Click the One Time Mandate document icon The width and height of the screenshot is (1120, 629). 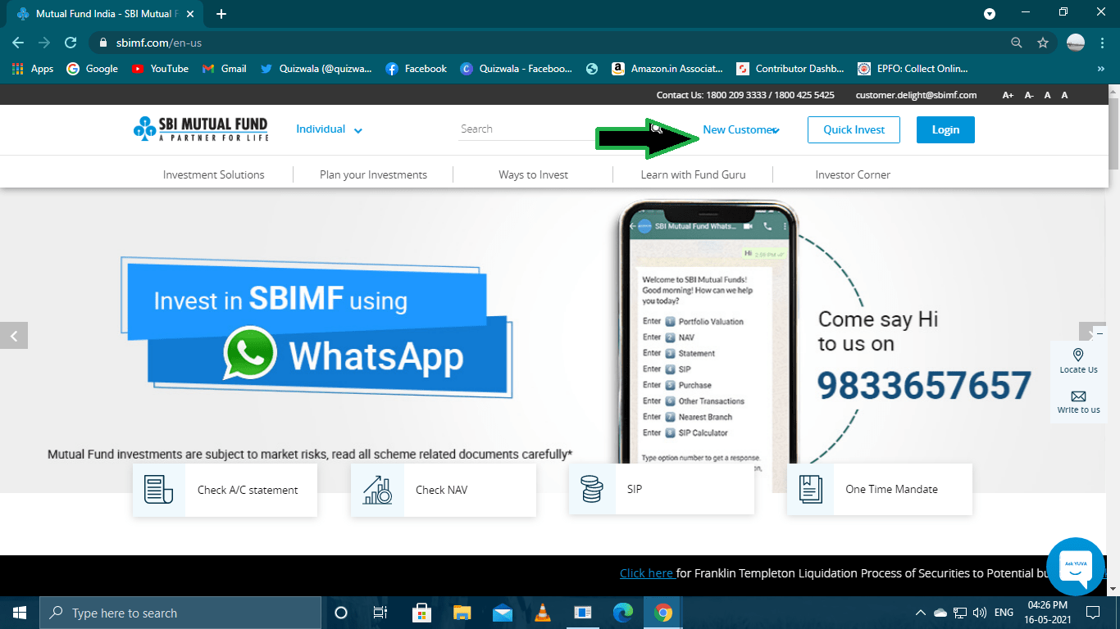click(810, 489)
